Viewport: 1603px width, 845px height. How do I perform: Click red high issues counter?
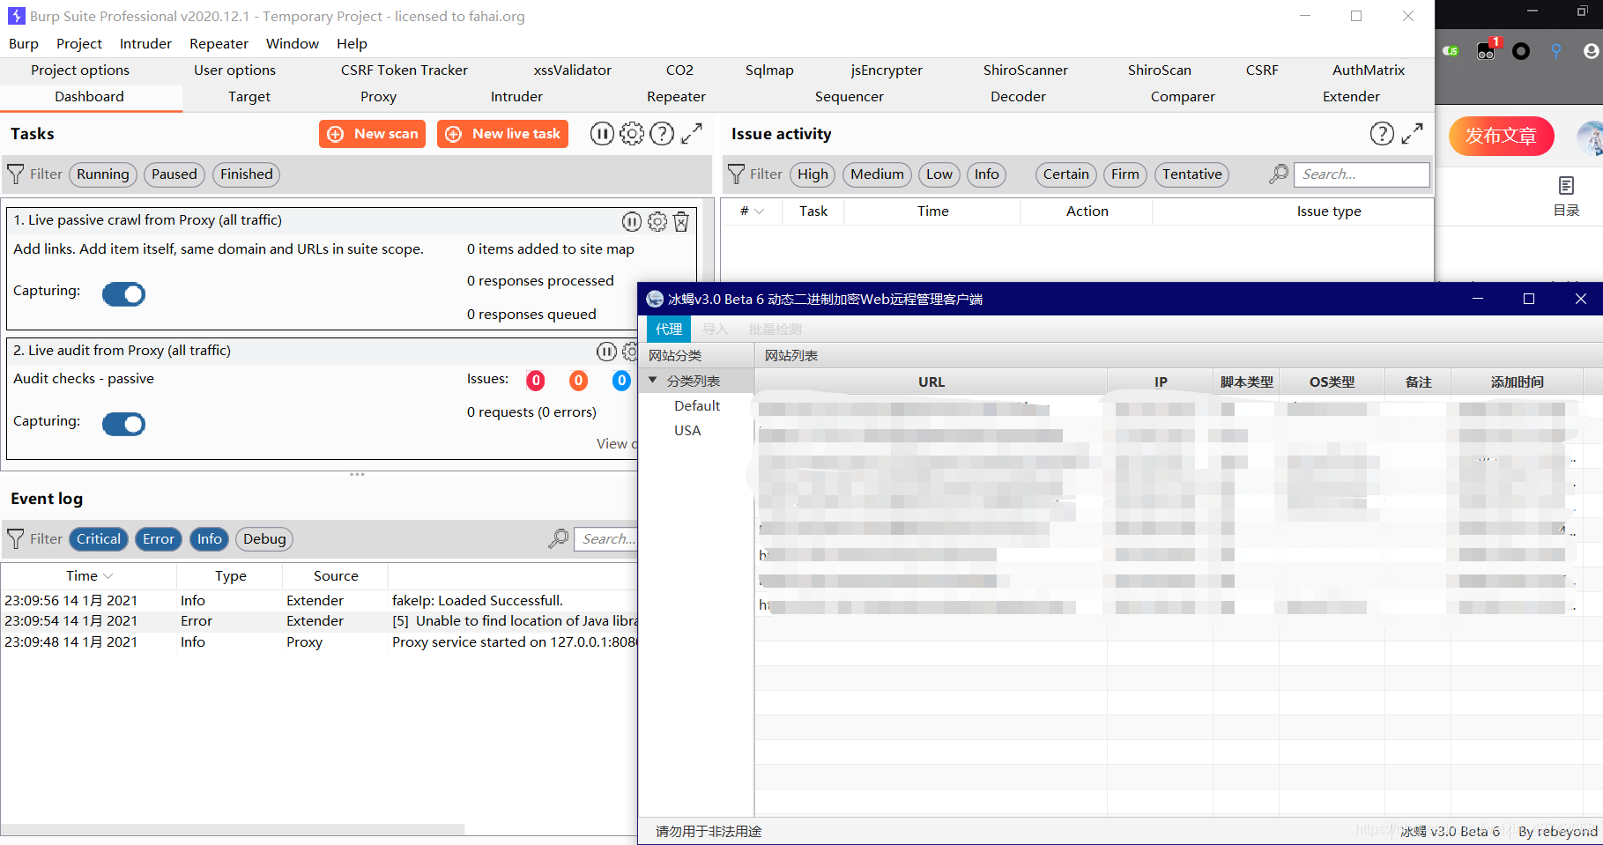(x=536, y=381)
